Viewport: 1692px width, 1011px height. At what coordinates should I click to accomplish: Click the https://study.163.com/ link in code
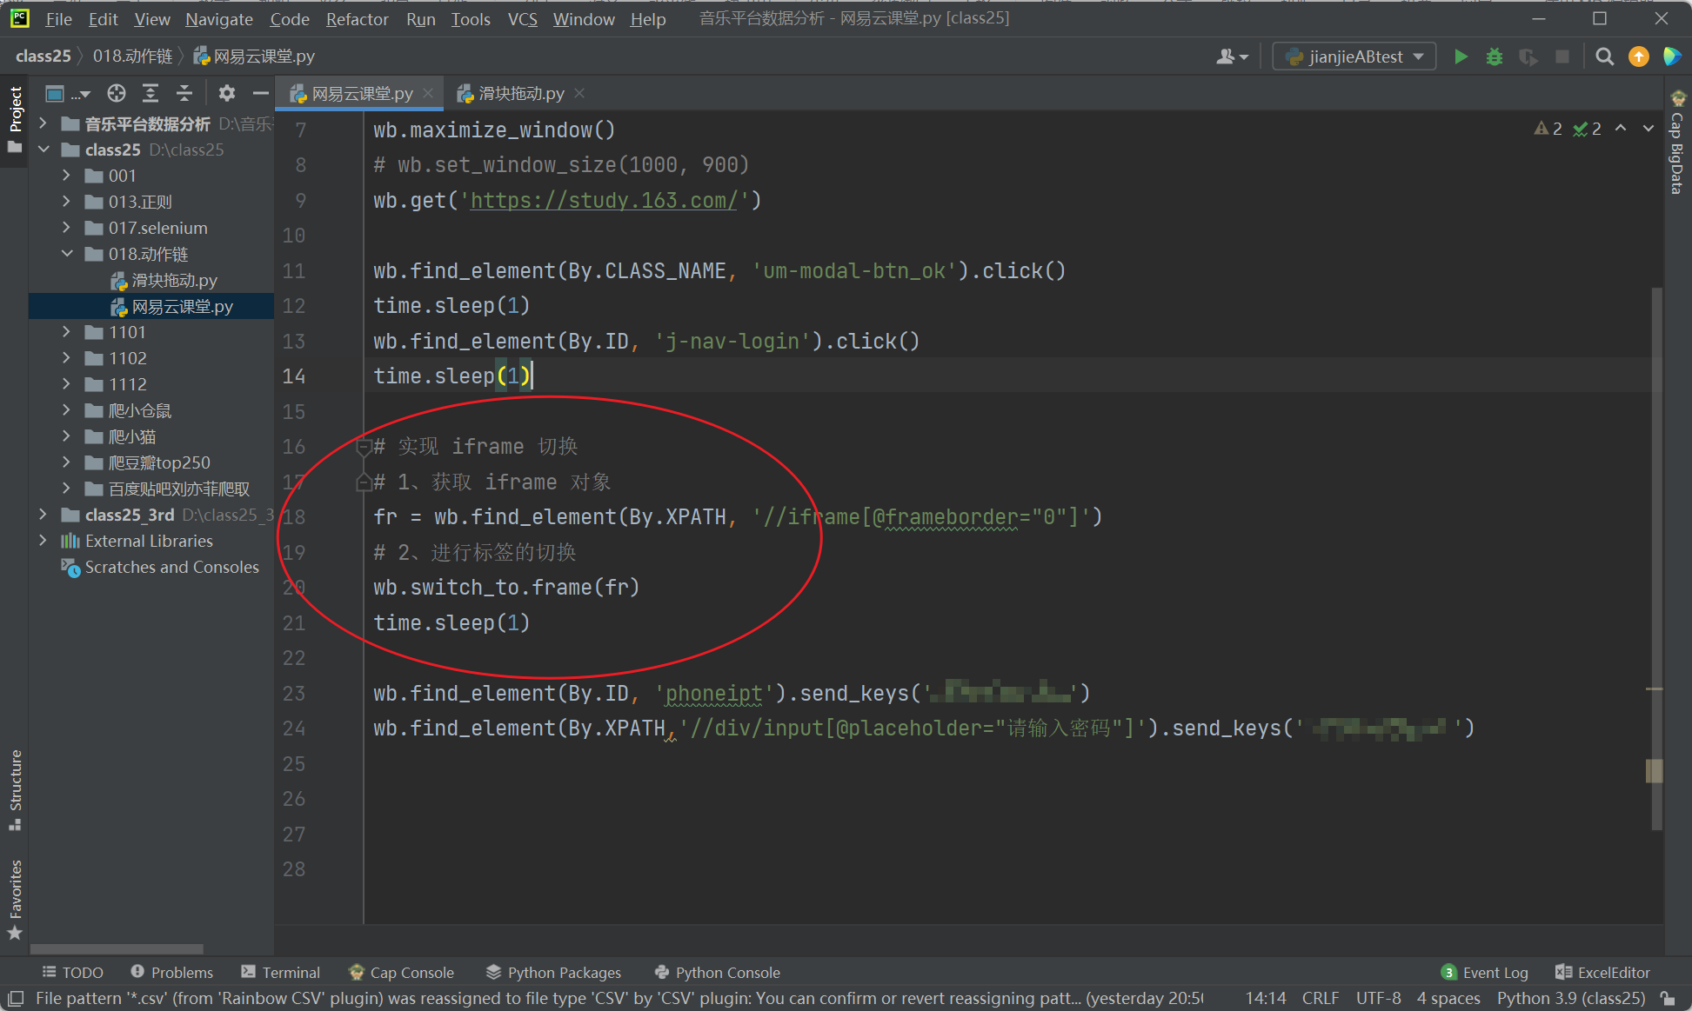point(603,201)
